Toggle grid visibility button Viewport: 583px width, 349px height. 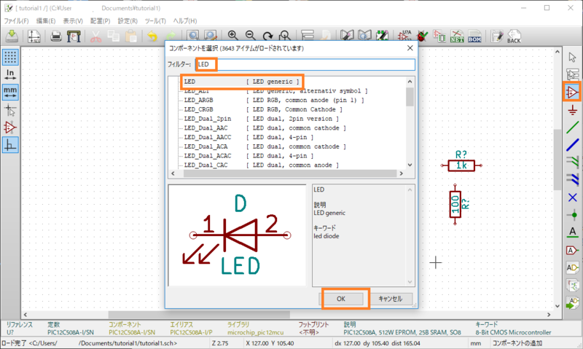point(10,57)
